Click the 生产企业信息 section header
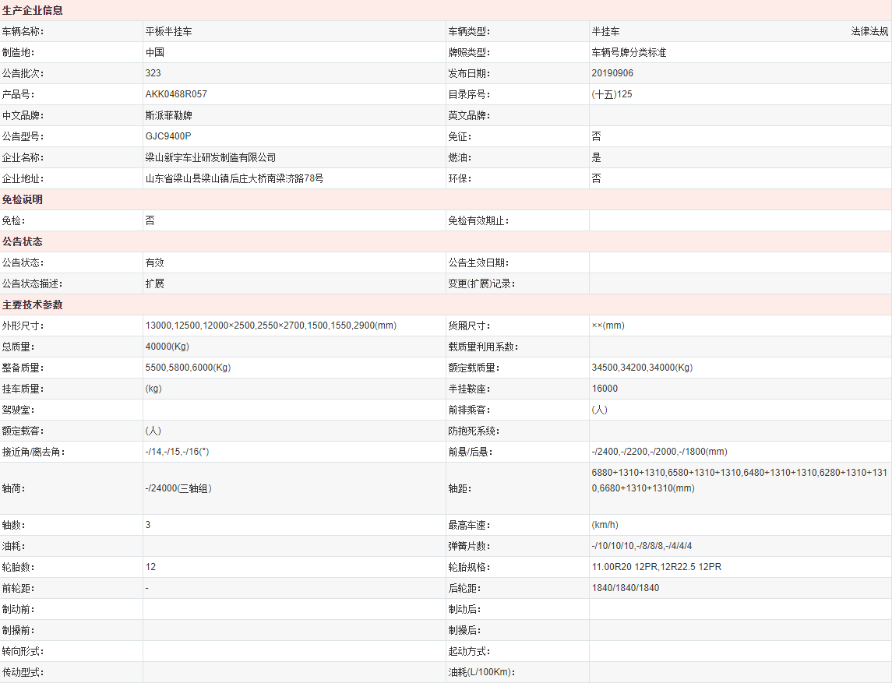 click(33, 11)
